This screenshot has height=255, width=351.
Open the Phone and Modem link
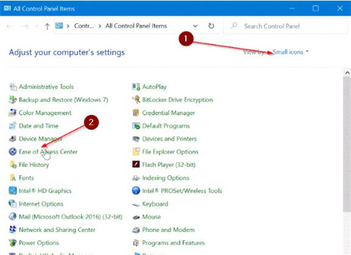(x=168, y=229)
